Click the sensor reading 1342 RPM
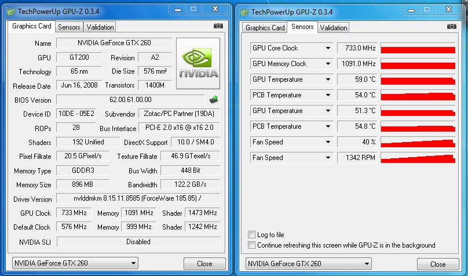 pyautogui.click(x=357, y=158)
